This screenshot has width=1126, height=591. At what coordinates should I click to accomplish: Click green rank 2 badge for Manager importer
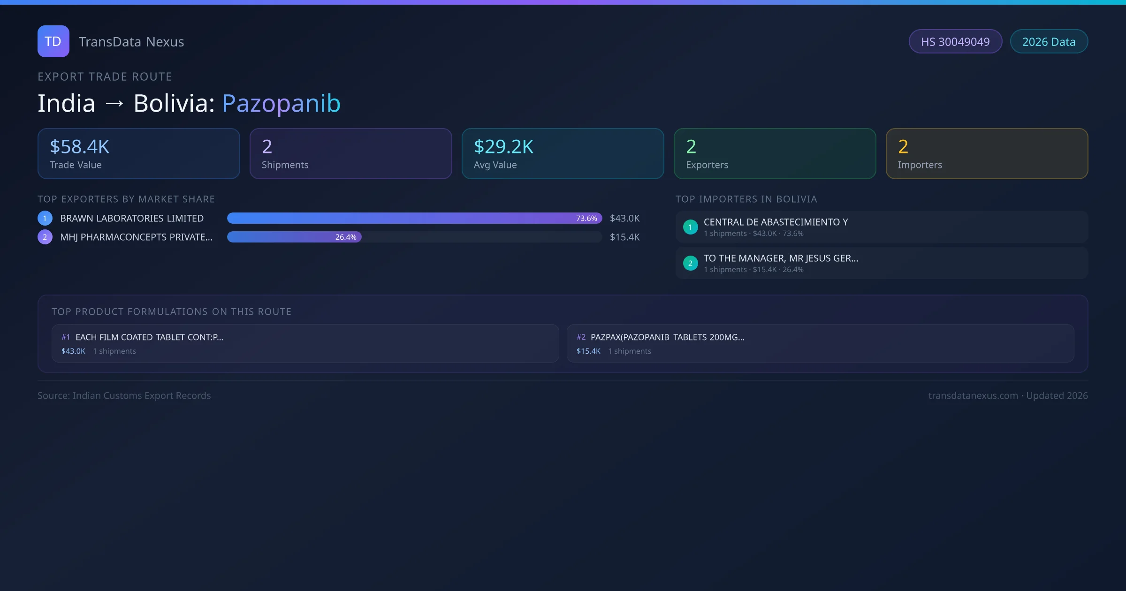point(690,263)
